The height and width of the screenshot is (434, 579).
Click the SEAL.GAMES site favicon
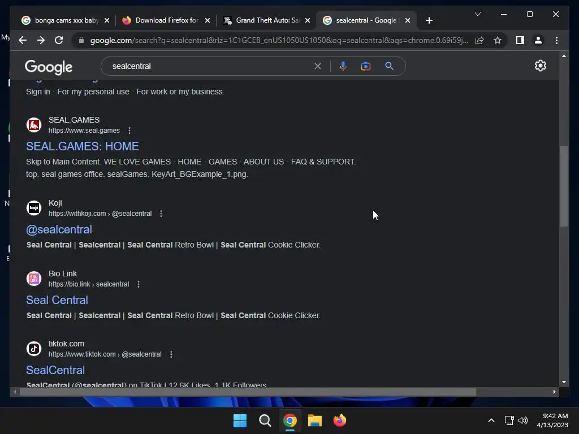(x=34, y=125)
